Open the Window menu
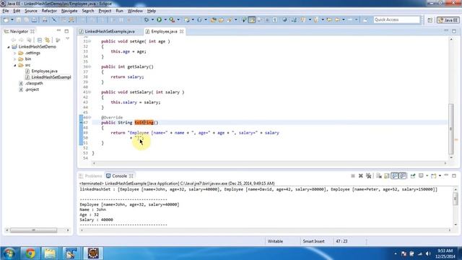 [135, 11]
